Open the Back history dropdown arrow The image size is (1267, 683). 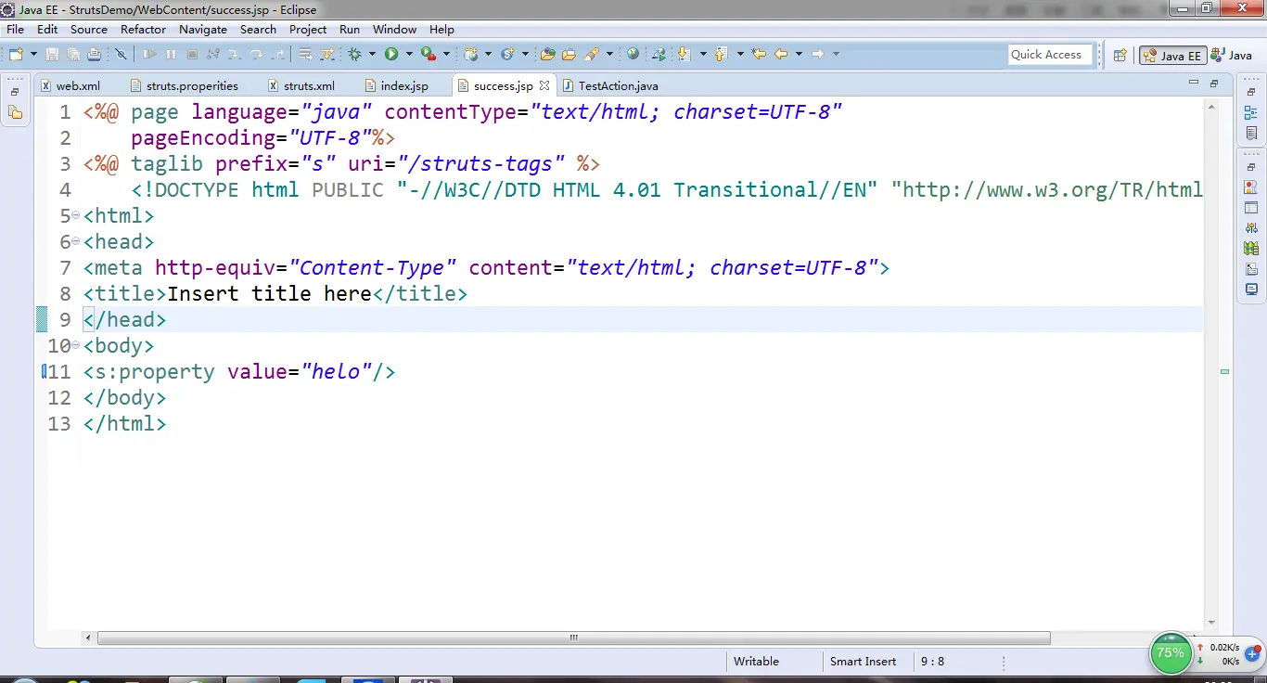pos(799,54)
